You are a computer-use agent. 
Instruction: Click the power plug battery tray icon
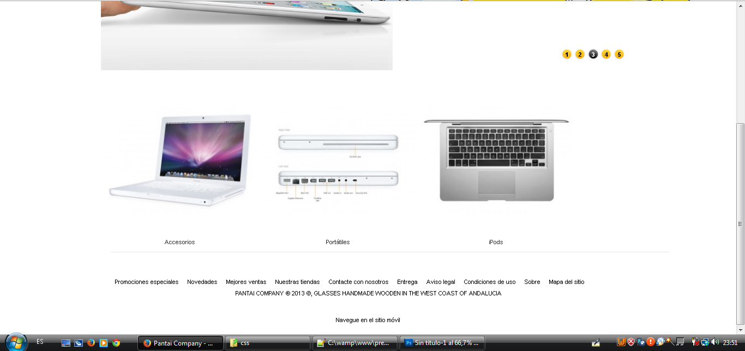point(695,342)
